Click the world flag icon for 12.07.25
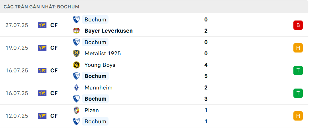Viewport: 309px width, 128px height. click(x=42, y=116)
